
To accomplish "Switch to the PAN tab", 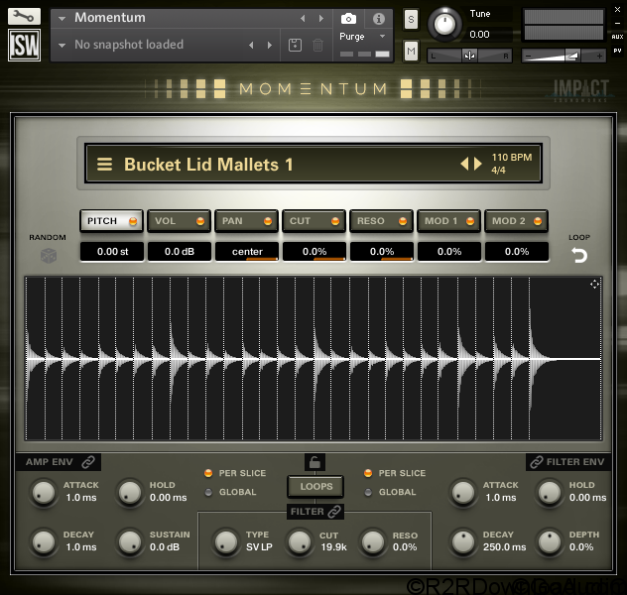I will coord(246,221).
